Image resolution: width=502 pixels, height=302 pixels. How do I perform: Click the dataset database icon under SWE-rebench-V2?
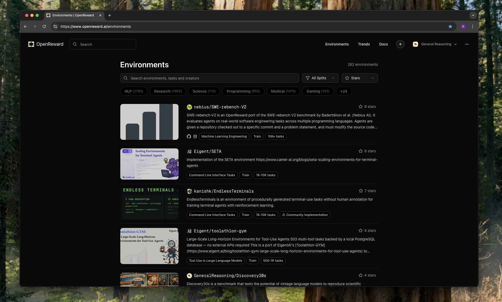pos(195,136)
